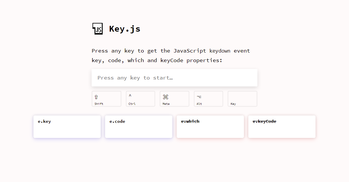The height and width of the screenshot is (182, 349).
Task: Click the JS square emblem beside the title
Action: (97, 28)
